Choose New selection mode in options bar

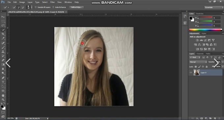tap(14, 7)
